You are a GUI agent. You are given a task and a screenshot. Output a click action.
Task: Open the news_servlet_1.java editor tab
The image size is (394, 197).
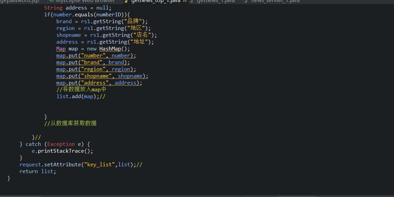click(275, 1)
